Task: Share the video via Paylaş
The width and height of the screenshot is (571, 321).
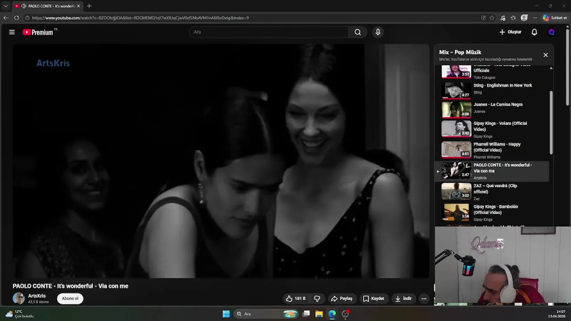Action: pyautogui.click(x=342, y=299)
